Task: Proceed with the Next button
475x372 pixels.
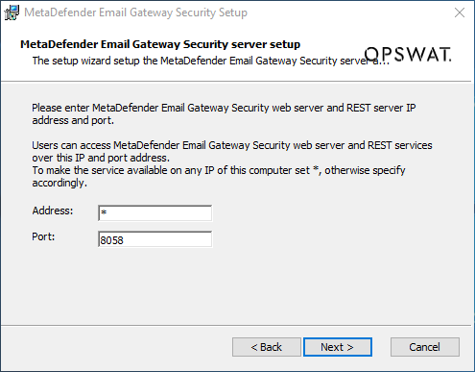Action: tap(338, 347)
